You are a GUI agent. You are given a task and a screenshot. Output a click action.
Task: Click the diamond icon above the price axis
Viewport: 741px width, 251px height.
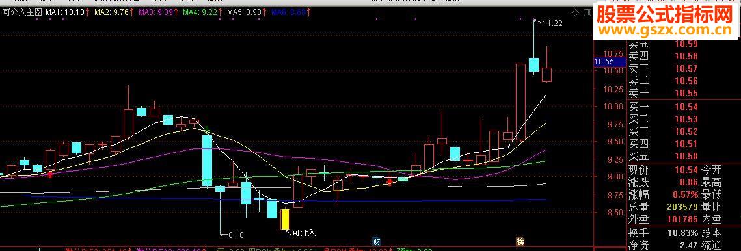pyautogui.click(x=575, y=13)
